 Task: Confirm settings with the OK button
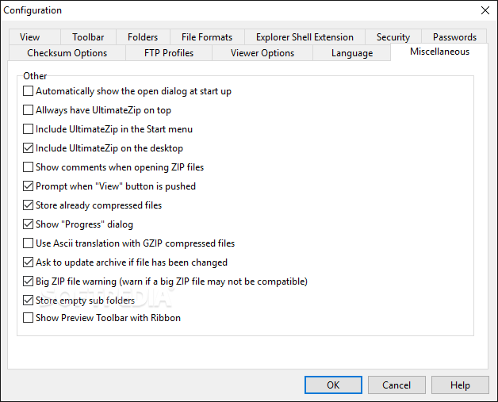[333, 385]
